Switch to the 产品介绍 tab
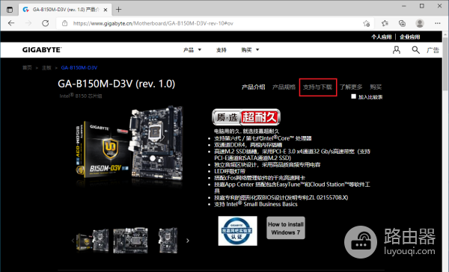 pyautogui.click(x=254, y=87)
